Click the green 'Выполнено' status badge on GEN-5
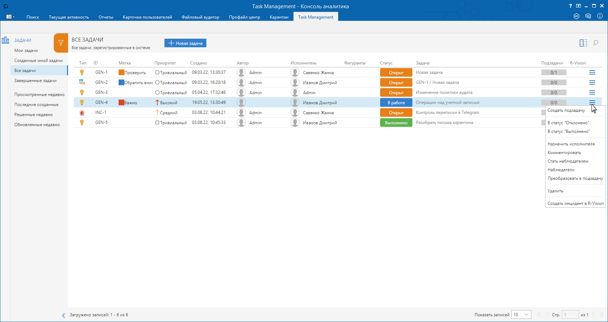Screen dimensions: 608x322 396,122
